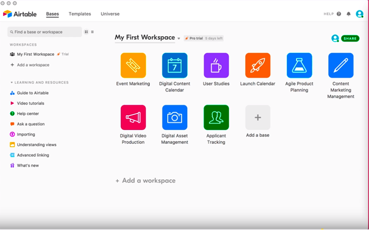Open the help question mark icon
This screenshot has height=230, width=369.
coord(339,14)
